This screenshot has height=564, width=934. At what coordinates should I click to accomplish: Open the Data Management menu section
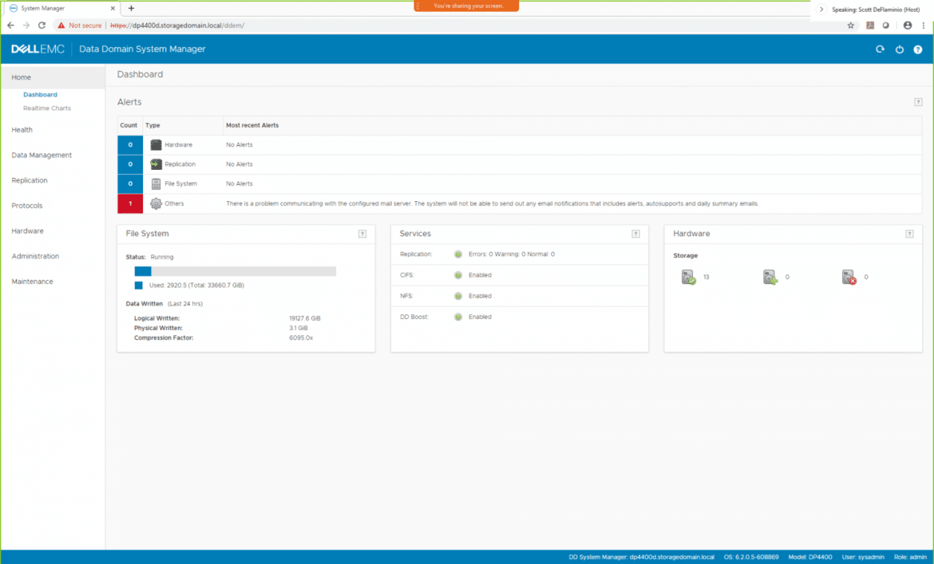point(42,156)
